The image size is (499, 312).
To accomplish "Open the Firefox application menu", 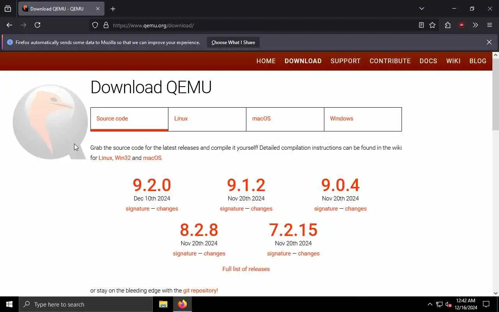I will (490, 25).
